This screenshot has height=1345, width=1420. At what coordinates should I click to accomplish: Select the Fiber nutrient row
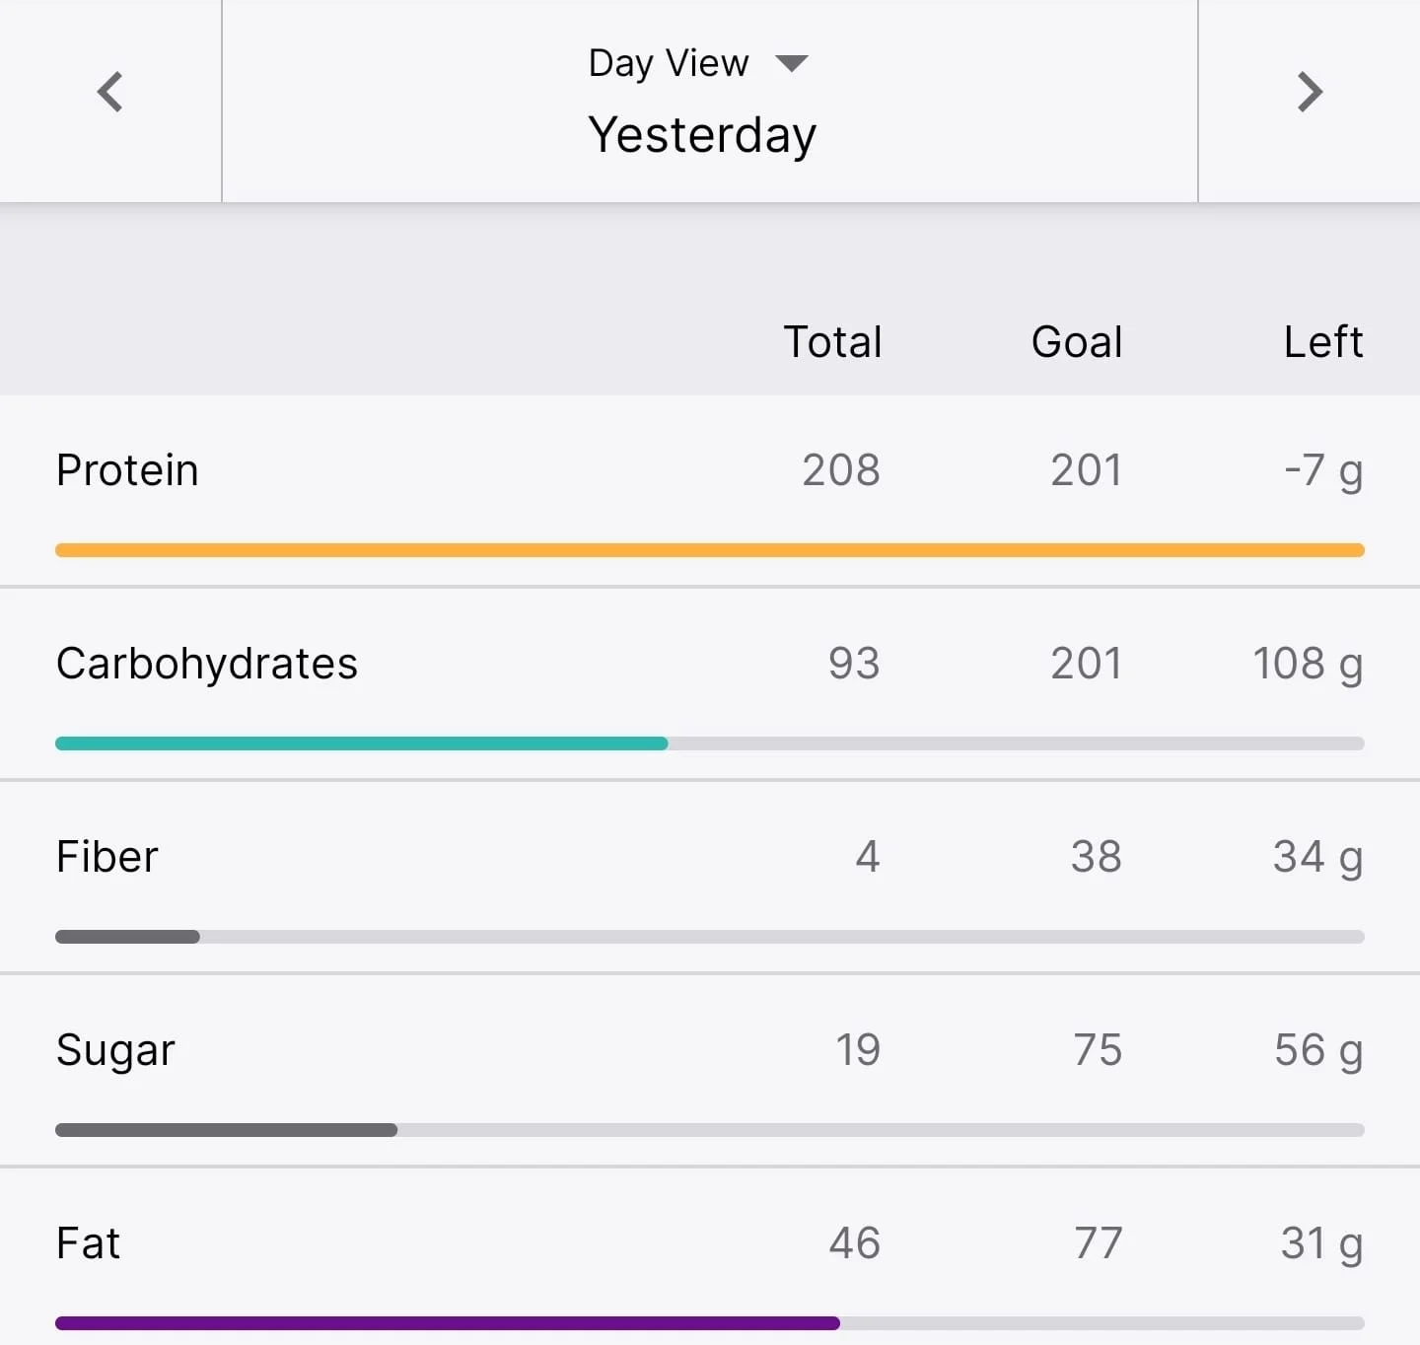pyautogui.click(x=710, y=877)
